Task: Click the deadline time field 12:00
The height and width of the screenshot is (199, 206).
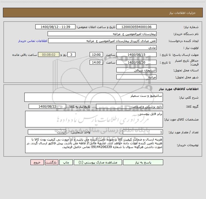Action: [x=96, y=54]
